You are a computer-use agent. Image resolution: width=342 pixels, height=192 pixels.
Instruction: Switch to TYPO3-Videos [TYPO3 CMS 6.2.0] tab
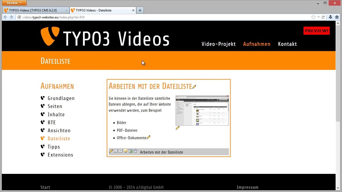36,10
